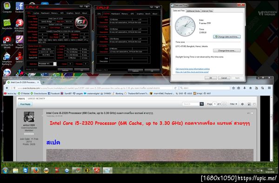Open Firefox downloads arrow icon
This screenshot has height=183, width=279.
[x=245, y=88]
